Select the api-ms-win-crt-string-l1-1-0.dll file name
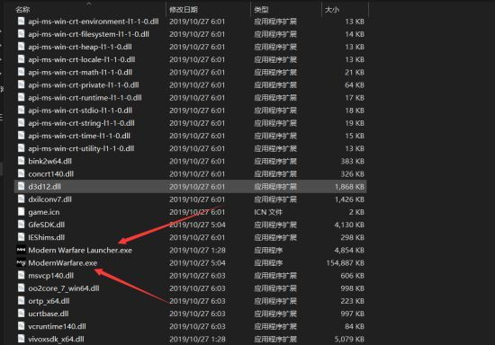 81,123
